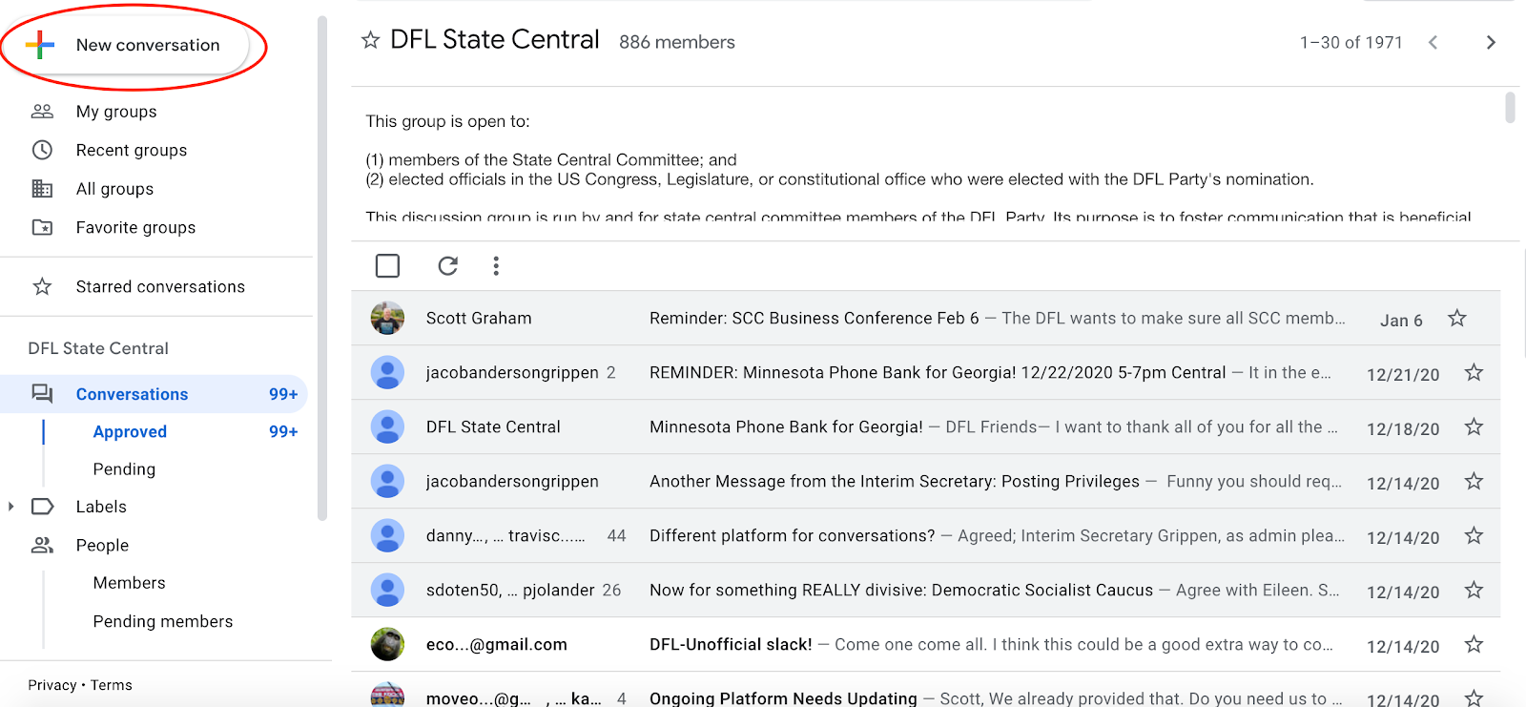The width and height of the screenshot is (1526, 707).
Task: Open the three-dot more actions menu
Action: click(496, 265)
